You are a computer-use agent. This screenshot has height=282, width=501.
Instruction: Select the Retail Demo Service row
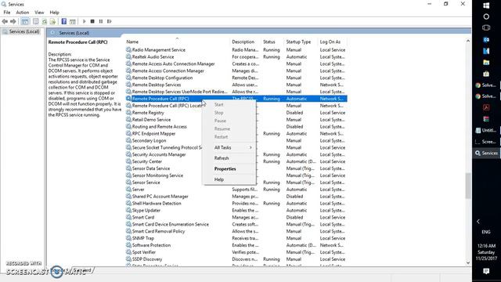[236, 120]
